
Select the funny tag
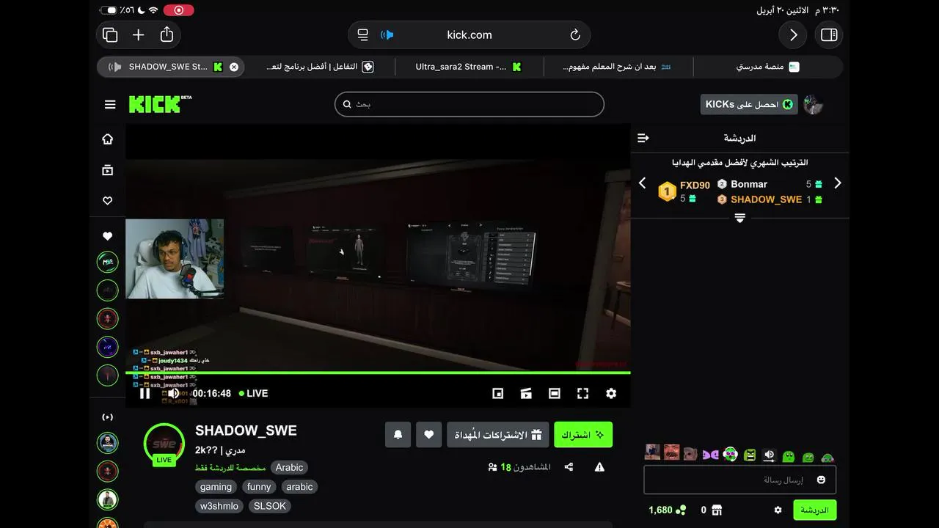(259, 487)
